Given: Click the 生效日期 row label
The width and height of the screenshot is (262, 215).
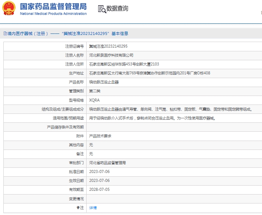Looking at the screenshot, I should pyautogui.click(x=77, y=180).
